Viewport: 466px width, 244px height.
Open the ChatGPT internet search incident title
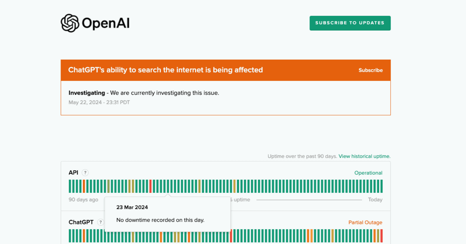(165, 70)
